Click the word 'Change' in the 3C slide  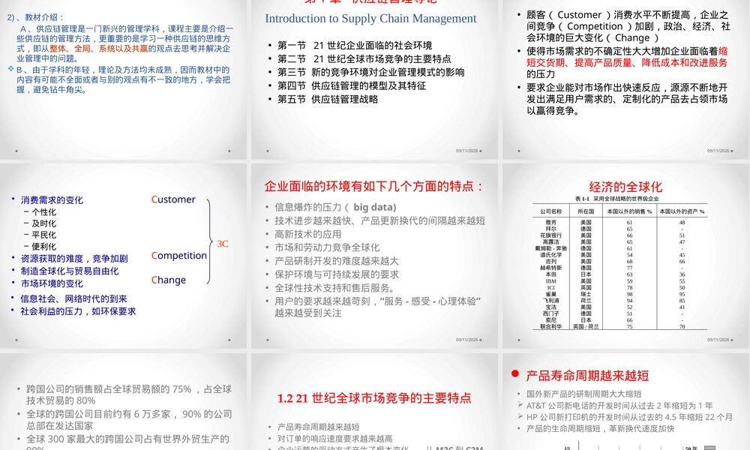(x=168, y=280)
